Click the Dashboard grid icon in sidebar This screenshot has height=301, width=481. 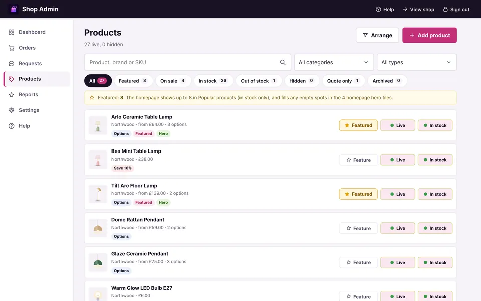[x=12, y=32]
